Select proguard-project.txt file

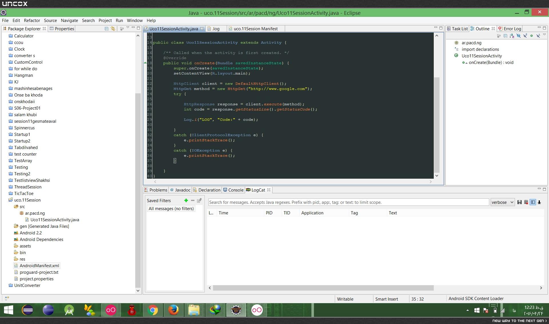coord(39,272)
